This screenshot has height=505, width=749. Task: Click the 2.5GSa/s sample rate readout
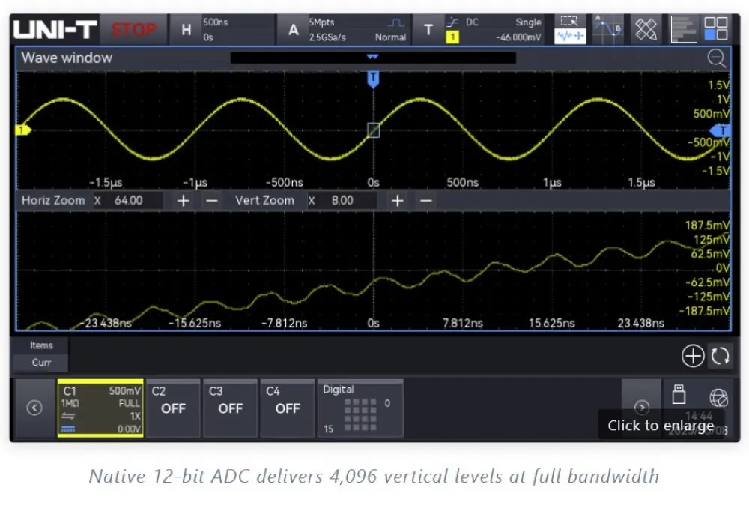click(327, 37)
